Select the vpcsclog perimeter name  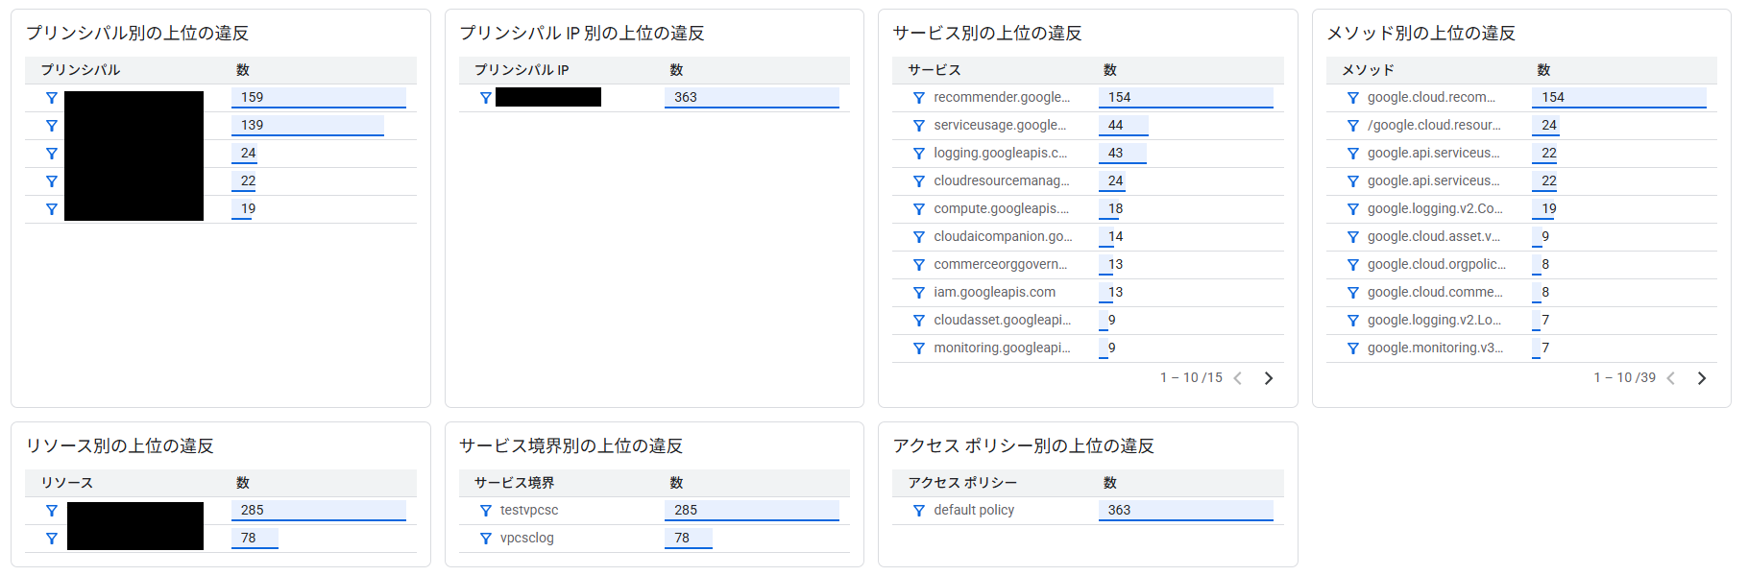coord(527,538)
